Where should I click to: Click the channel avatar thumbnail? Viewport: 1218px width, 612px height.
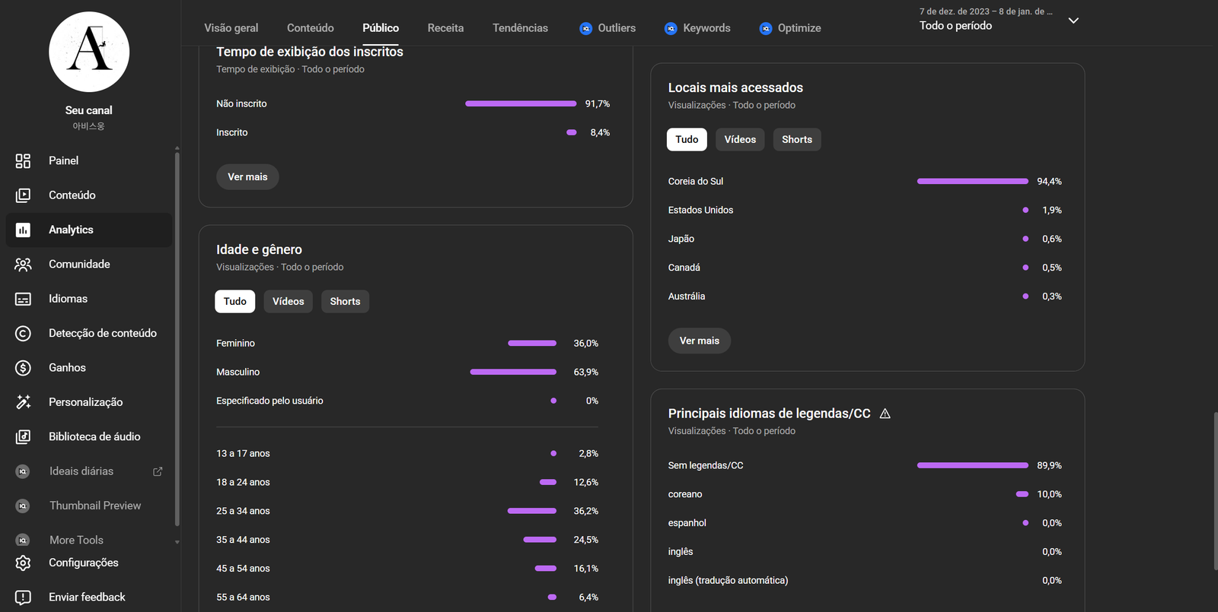(x=89, y=52)
